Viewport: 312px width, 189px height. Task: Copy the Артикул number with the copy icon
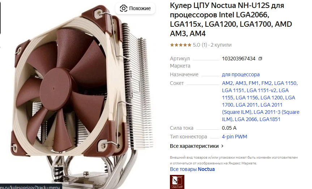pos(260,59)
